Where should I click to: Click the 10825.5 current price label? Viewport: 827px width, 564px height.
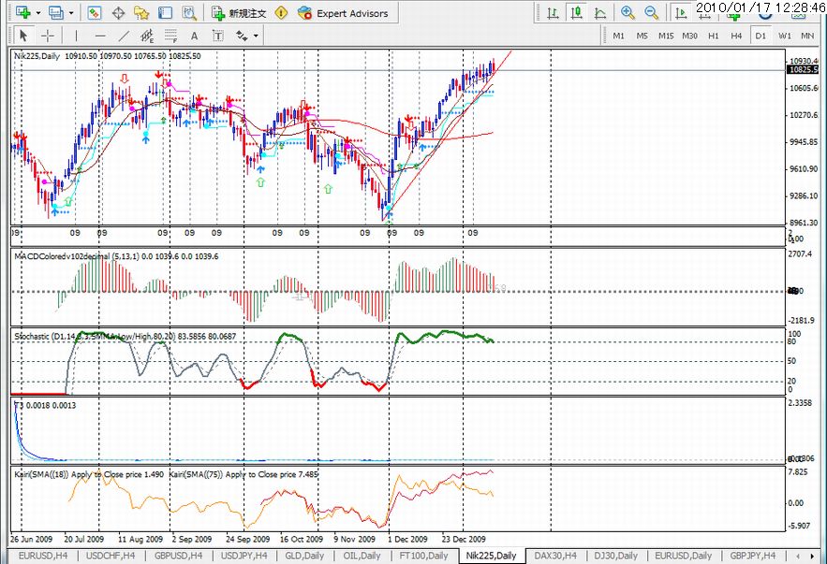tap(802, 70)
